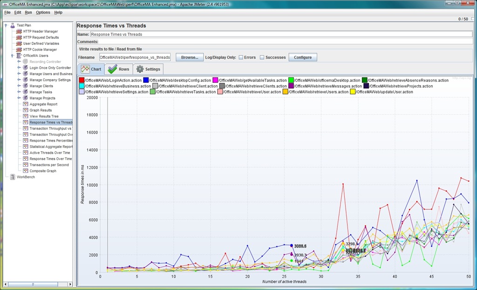Open the Help menu
The image size is (477, 290).
58,13
